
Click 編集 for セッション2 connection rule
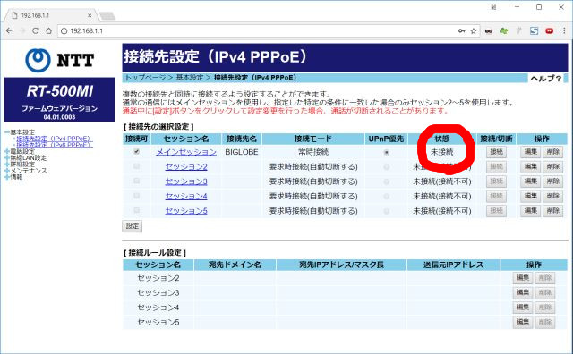(x=523, y=278)
